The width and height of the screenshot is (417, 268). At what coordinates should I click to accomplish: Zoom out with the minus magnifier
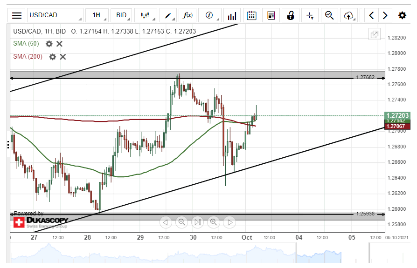tap(181, 222)
